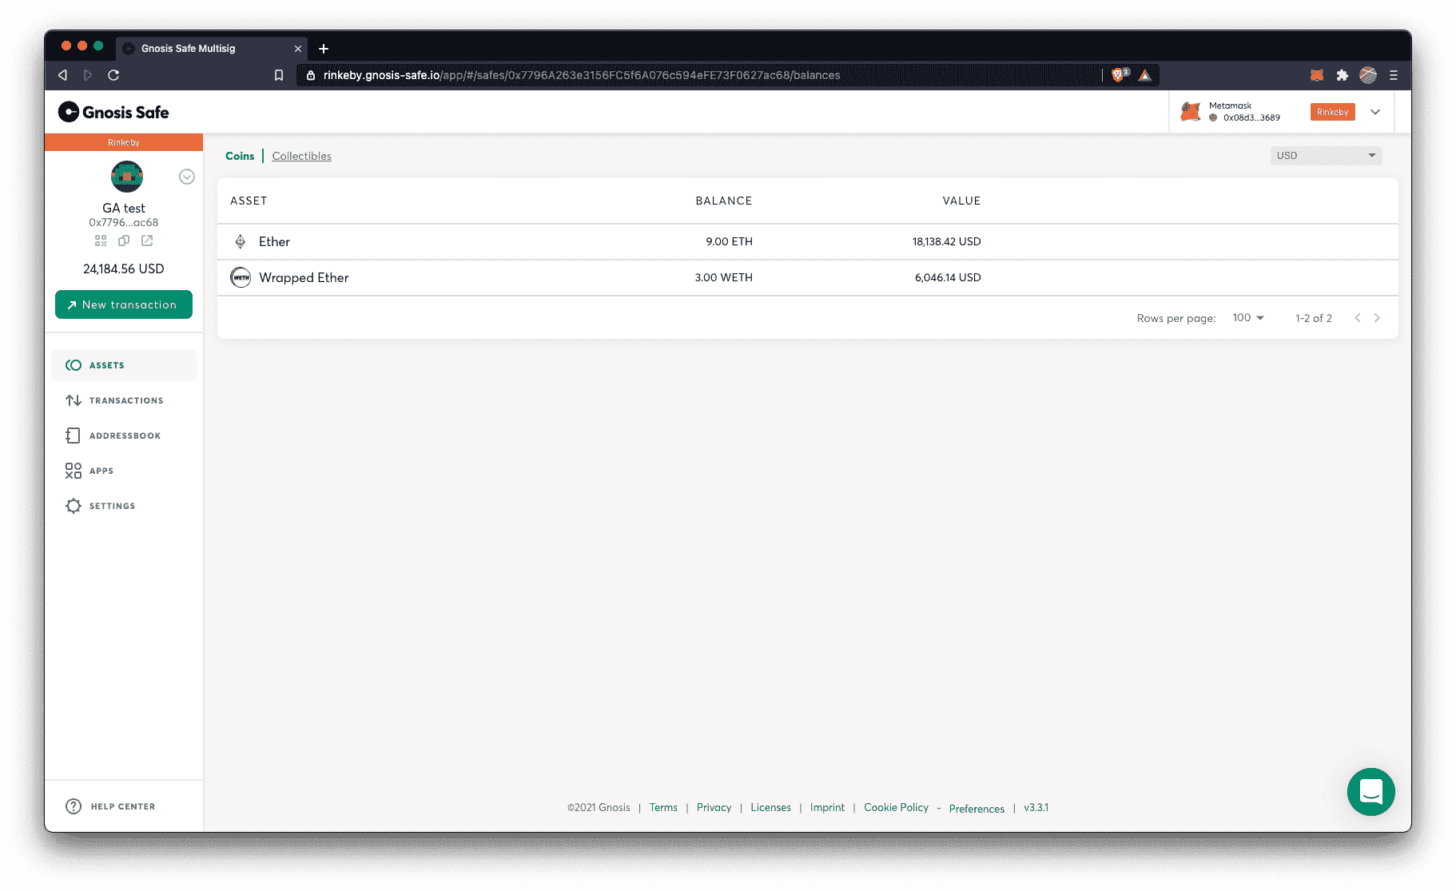Copy the safe address to clipboard

(x=124, y=241)
